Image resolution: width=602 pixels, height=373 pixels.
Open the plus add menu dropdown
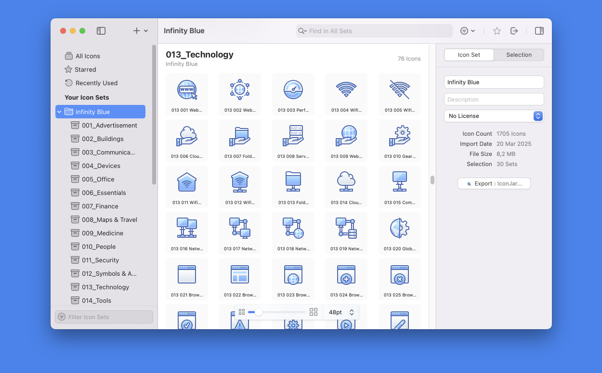click(x=140, y=31)
